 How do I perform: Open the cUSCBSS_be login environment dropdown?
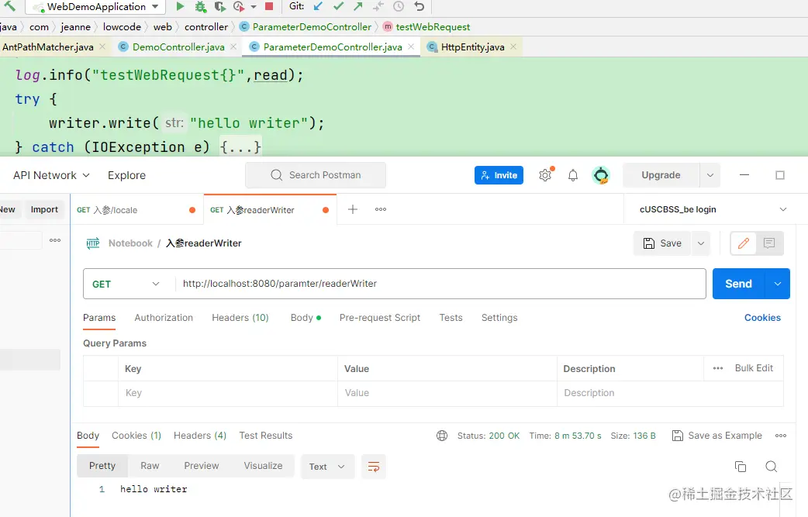click(713, 209)
